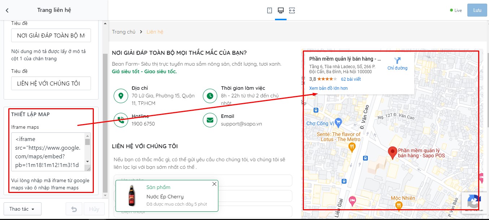Open the Thao tác dropdown
The width and height of the screenshot is (489, 220).
(22, 209)
